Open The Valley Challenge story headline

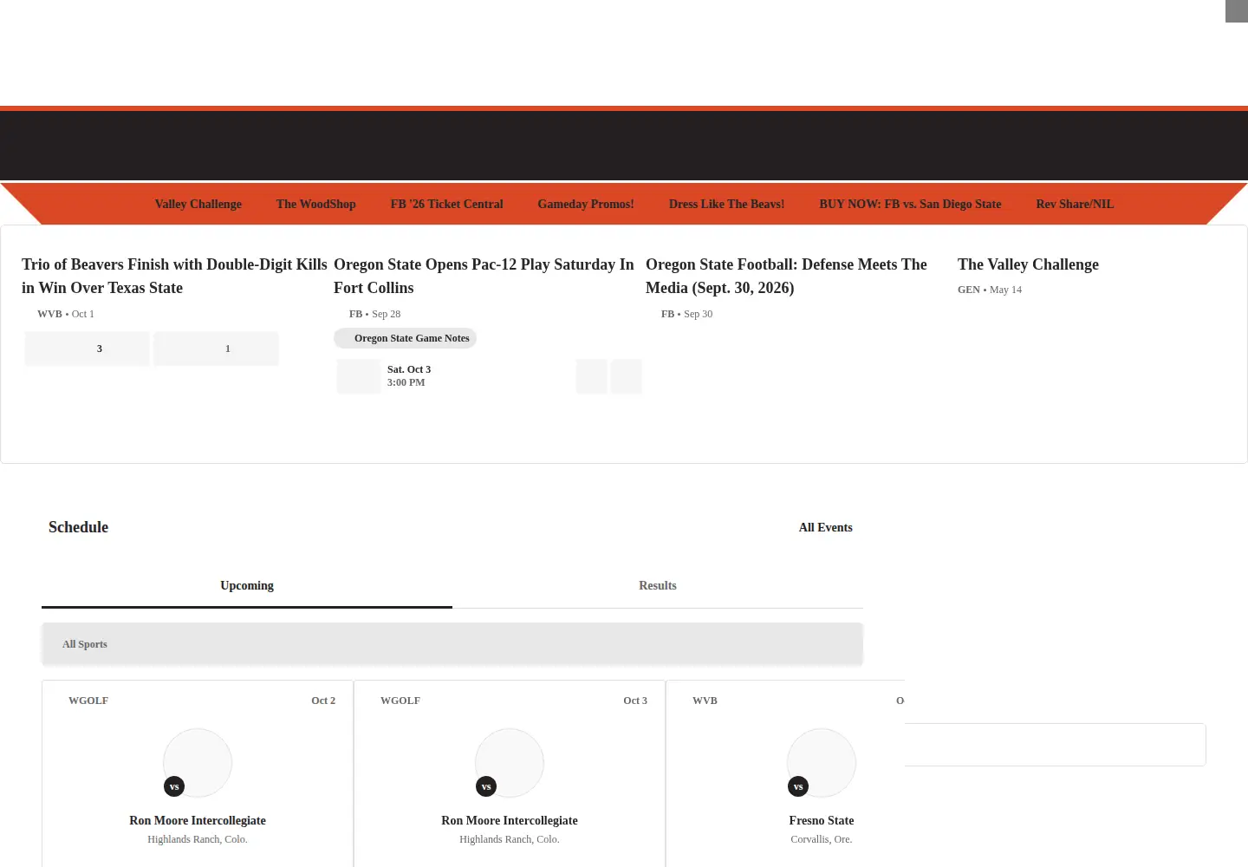pyautogui.click(x=1028, y=264)
